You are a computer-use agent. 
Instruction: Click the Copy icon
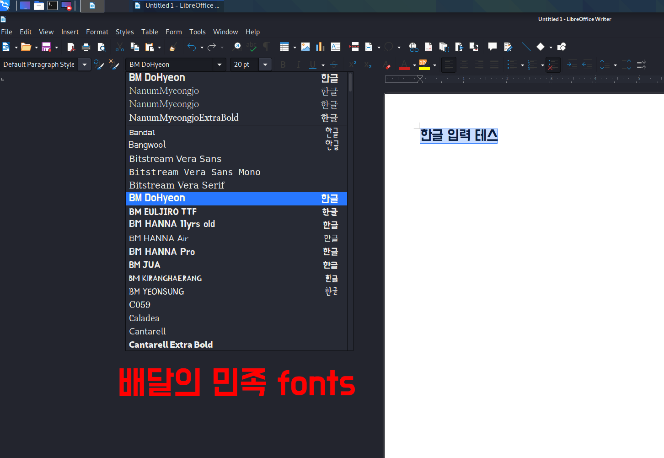[134, 47]
